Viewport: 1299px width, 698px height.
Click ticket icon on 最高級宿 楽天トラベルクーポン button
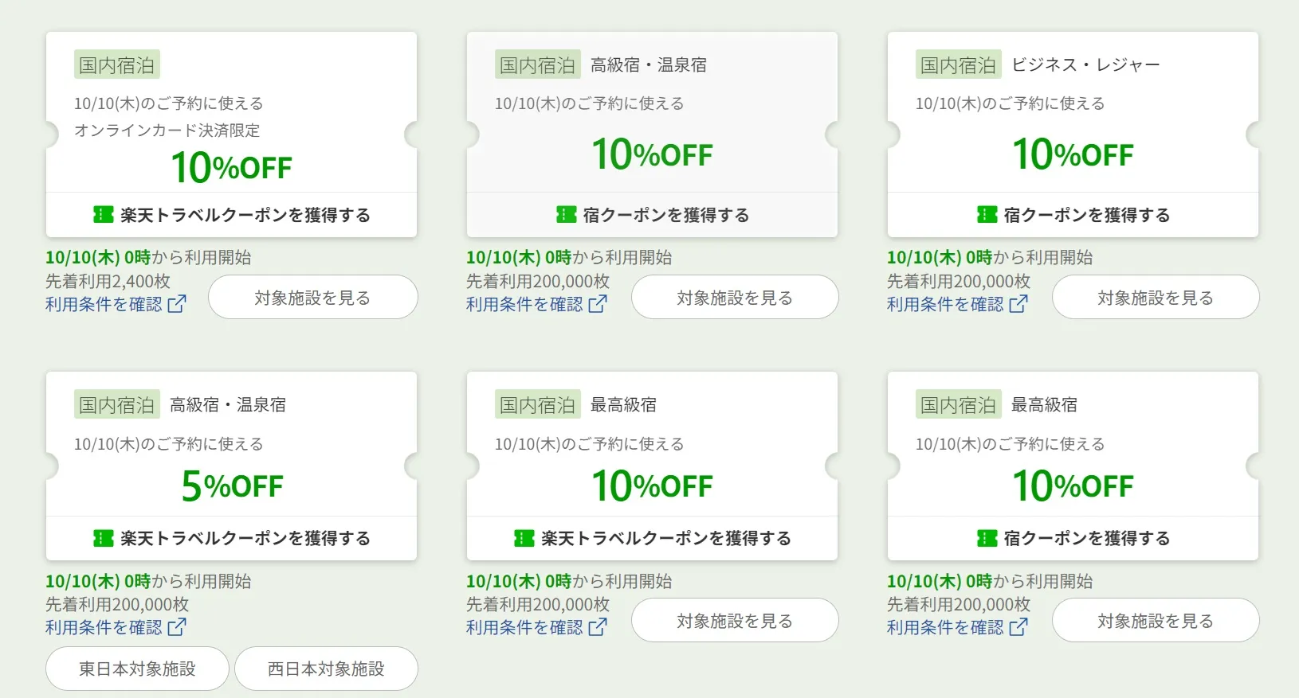524,539
